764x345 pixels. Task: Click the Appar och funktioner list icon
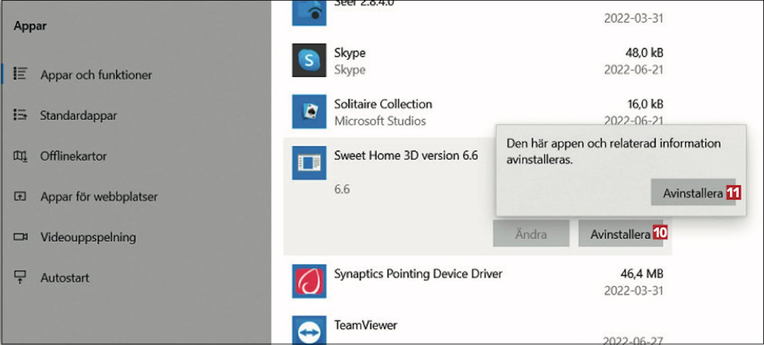pos(20,74)
